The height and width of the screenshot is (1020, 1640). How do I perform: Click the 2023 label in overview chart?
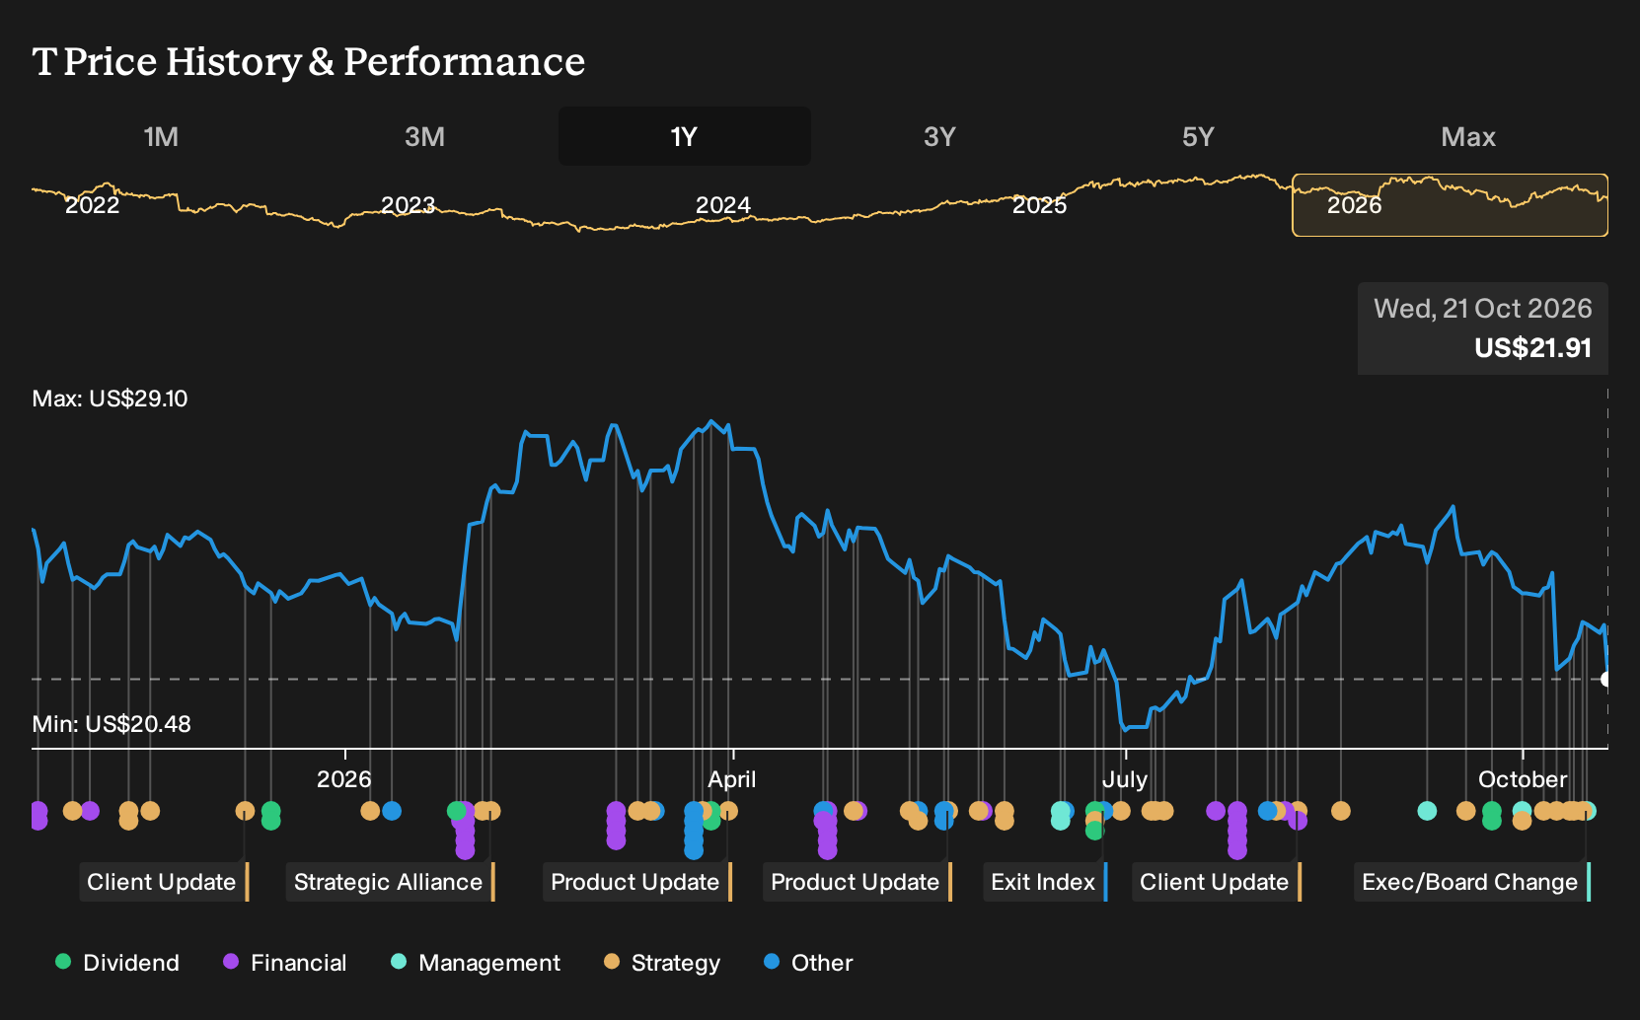(408, 205)
